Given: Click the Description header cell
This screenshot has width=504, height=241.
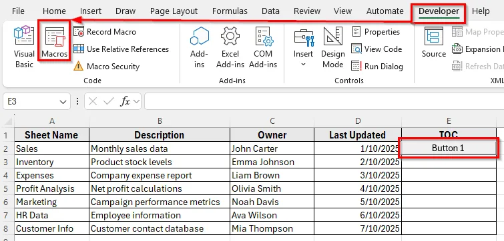Looking at the screenshot, I should point(160,134).
